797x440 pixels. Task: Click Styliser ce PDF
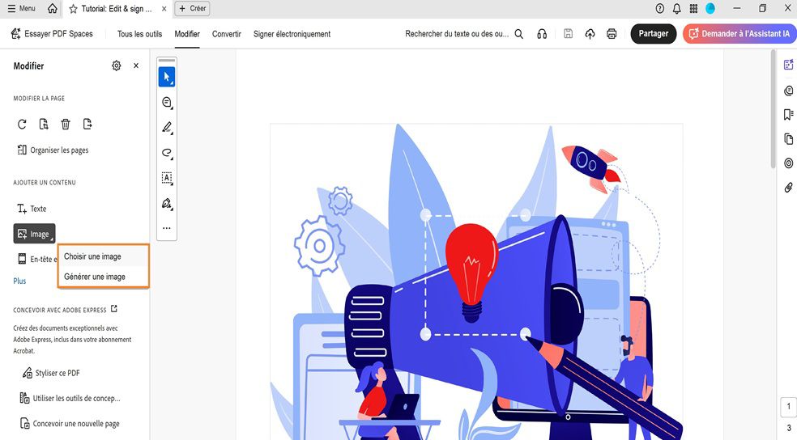tap(51, 373)
